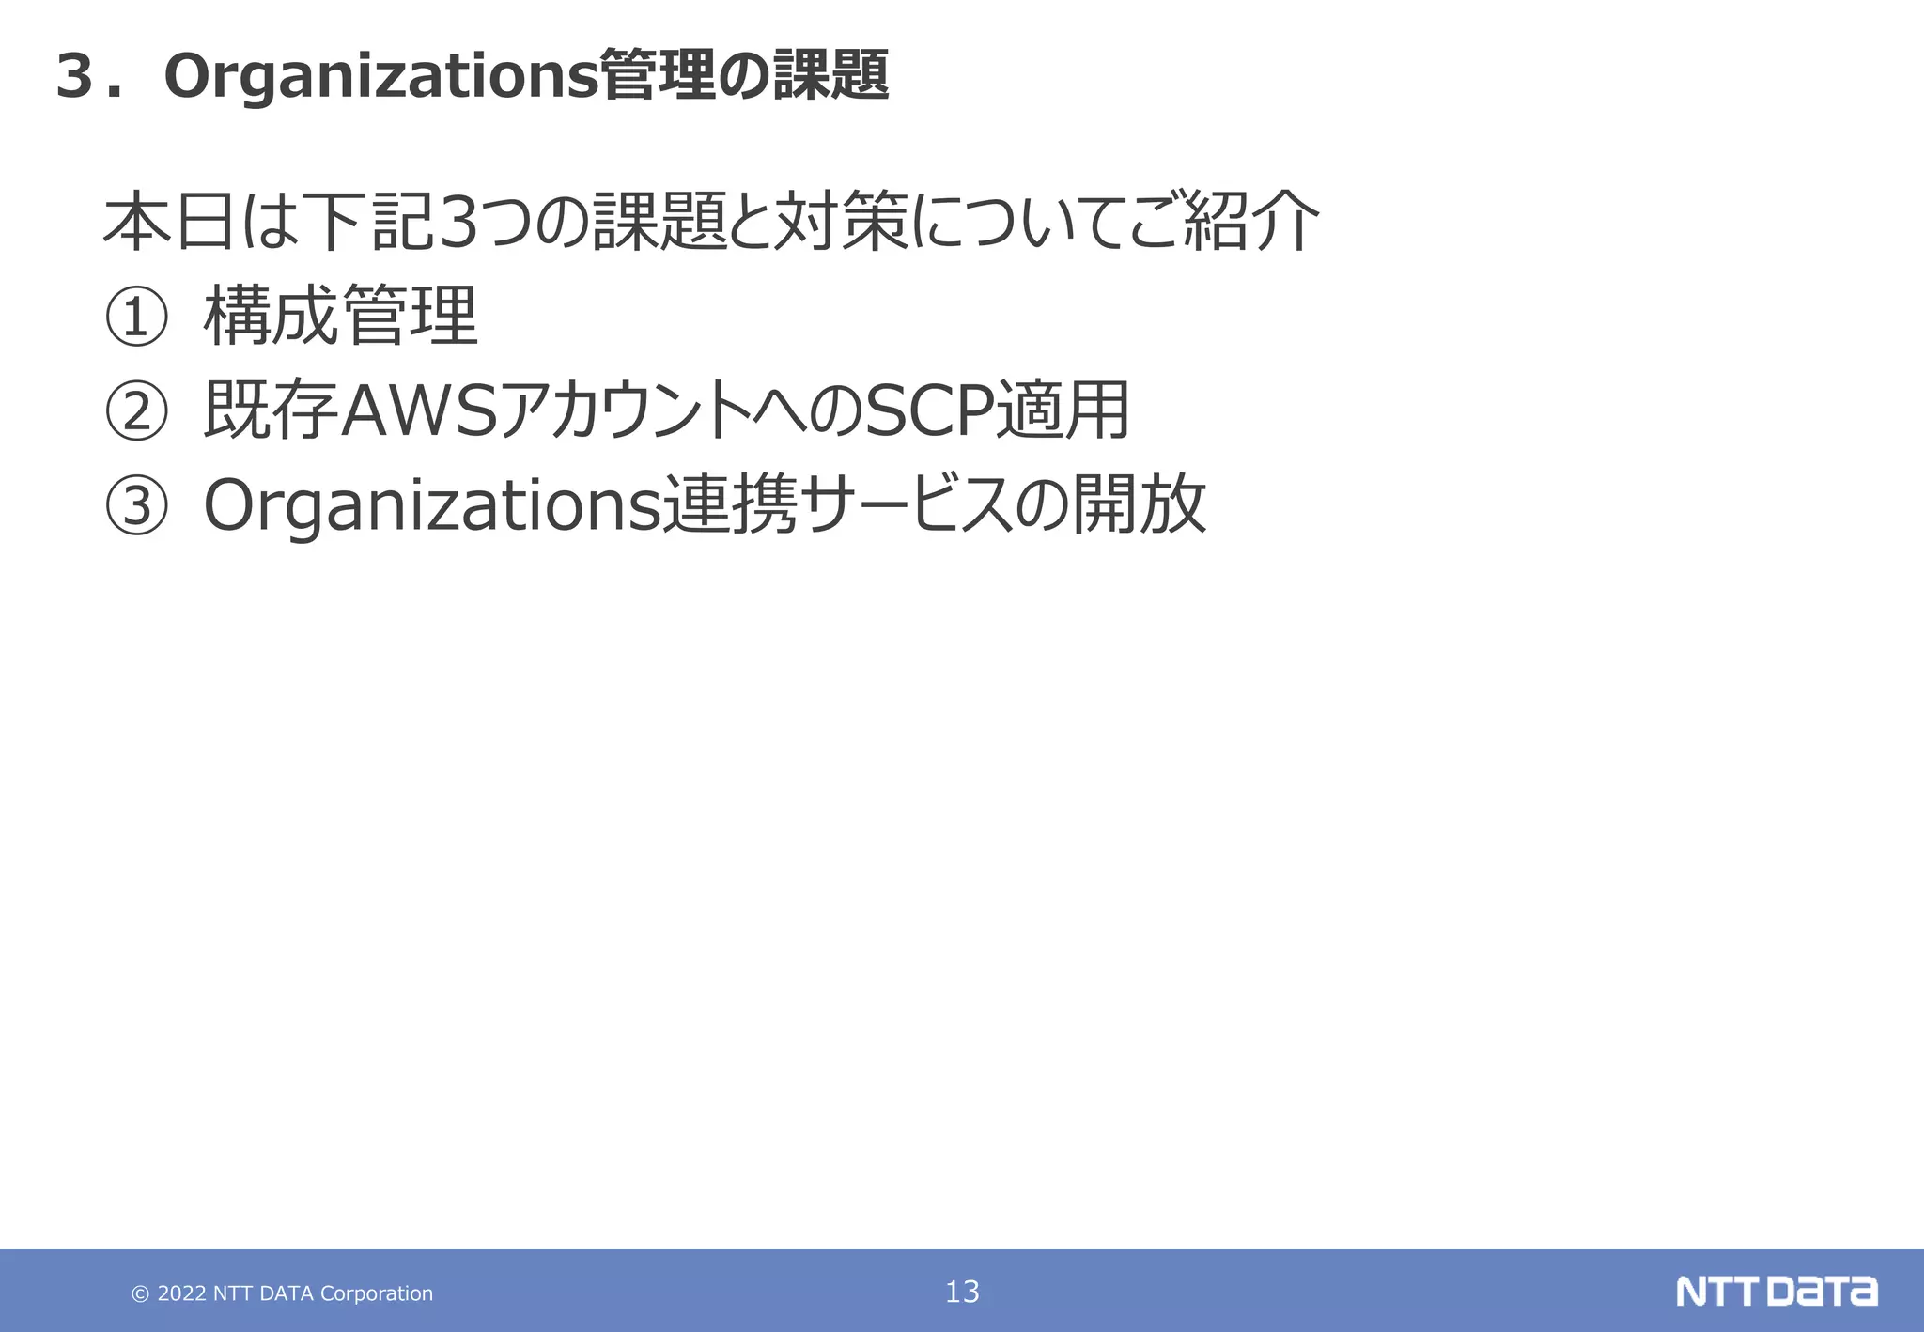The width and height of the screenshot is (1924, 1332).
Task: Click the slide title "3. Organizations管理の課題"
Action: (473, 75)
